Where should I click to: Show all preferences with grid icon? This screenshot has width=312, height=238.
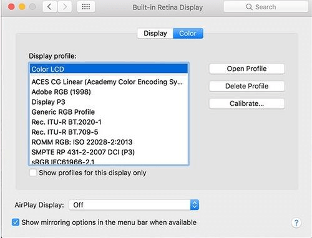86,7
